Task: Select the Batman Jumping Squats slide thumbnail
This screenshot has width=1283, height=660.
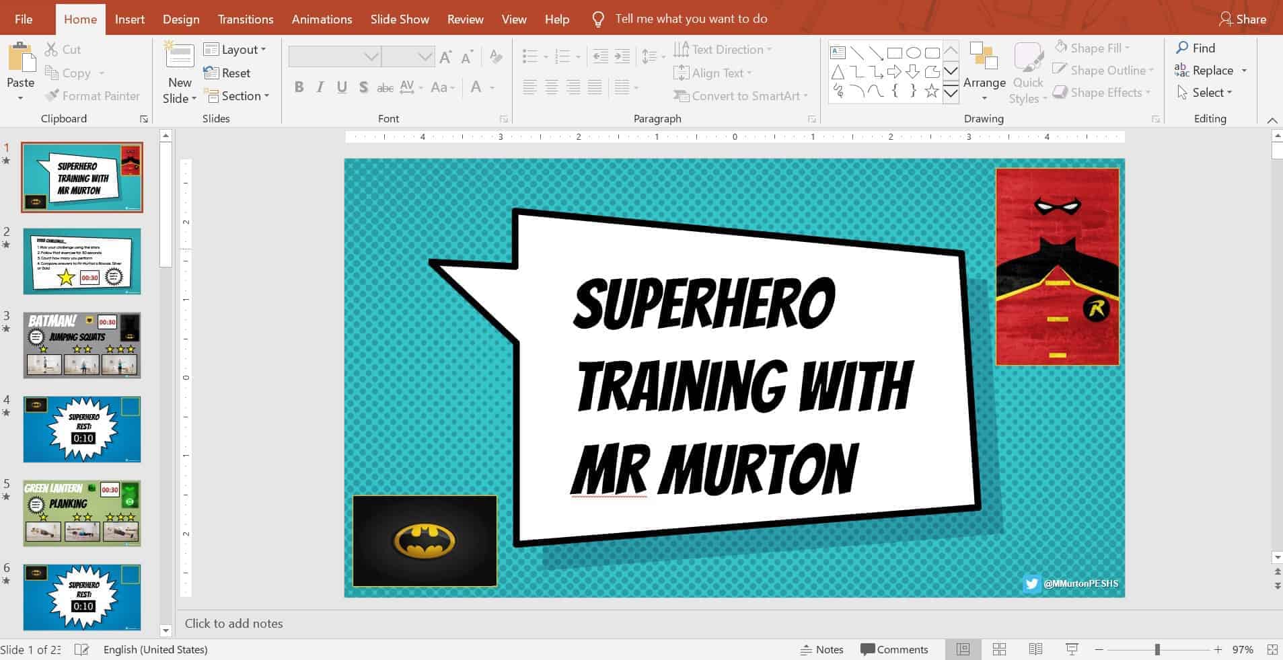Action: click(82, 345)
